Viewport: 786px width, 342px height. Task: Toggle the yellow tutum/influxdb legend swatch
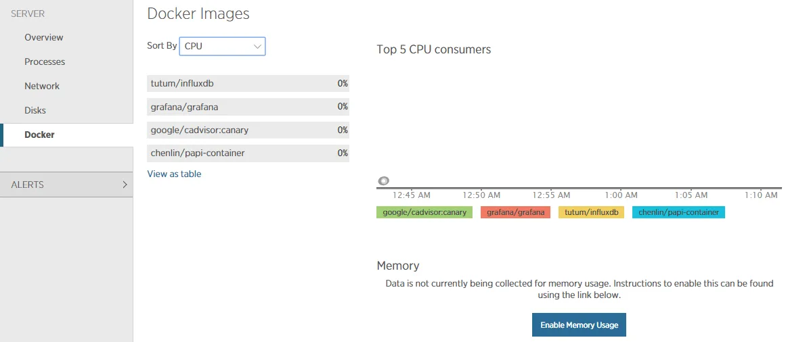click(x=591, y=212)
